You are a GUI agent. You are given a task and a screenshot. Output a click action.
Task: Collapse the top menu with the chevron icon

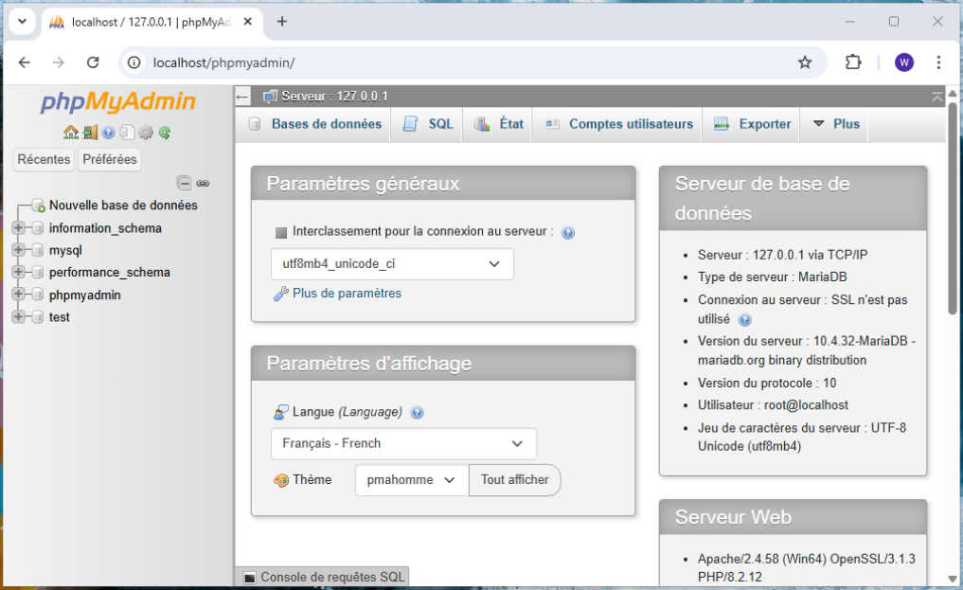point(936,96)
